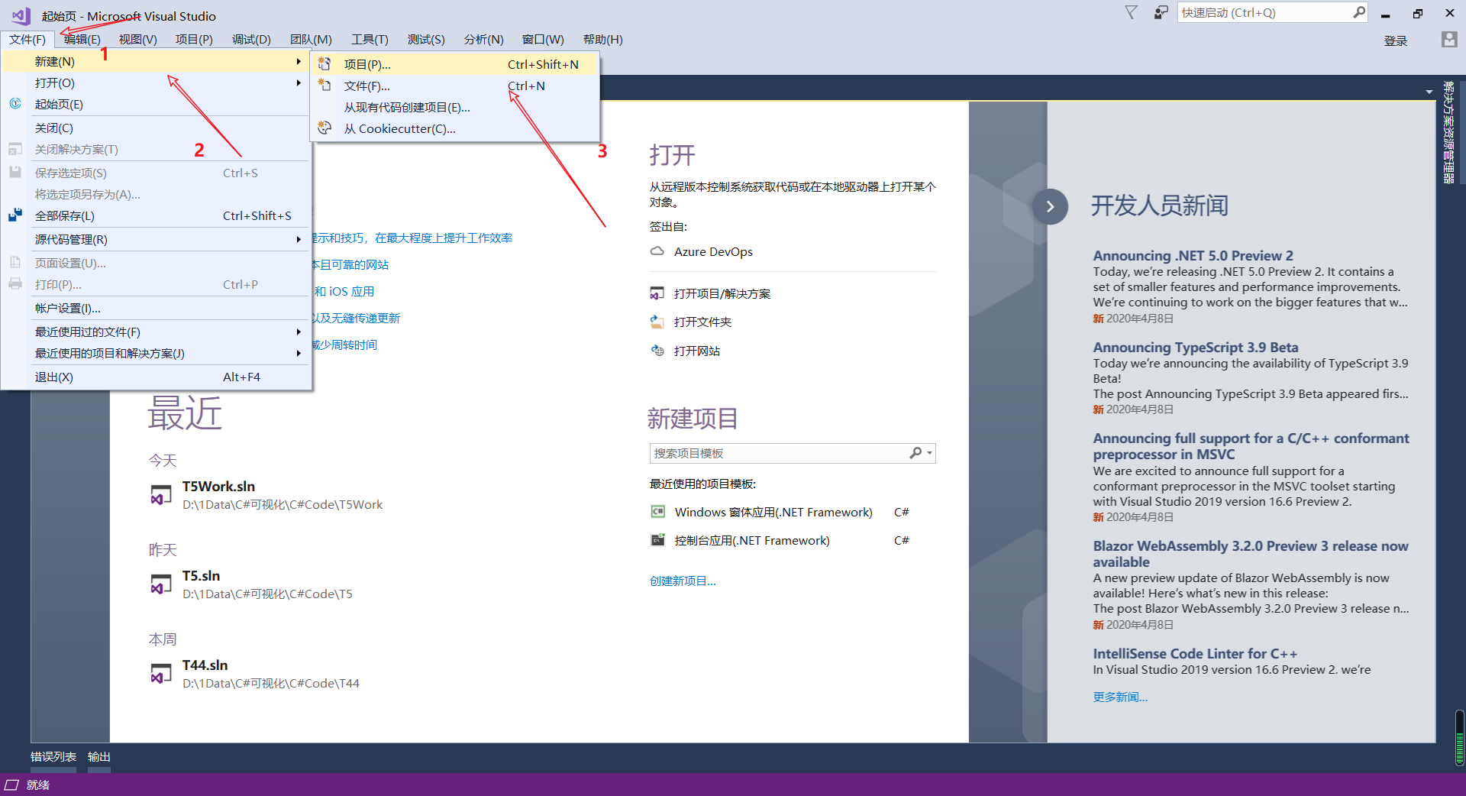The height and width of the screenshot is (796, 1466).
Task: Click the template search magnifier icon
Action: pyautogui.click(x=915, y=453)
